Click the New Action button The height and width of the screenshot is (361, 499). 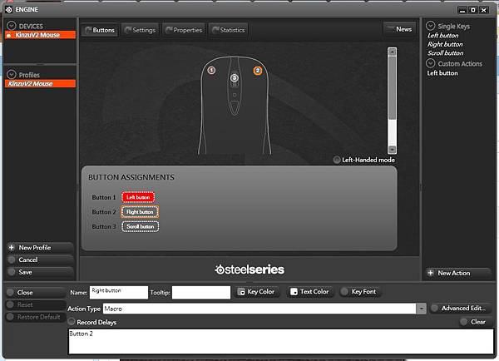click(x=457, y=273)
